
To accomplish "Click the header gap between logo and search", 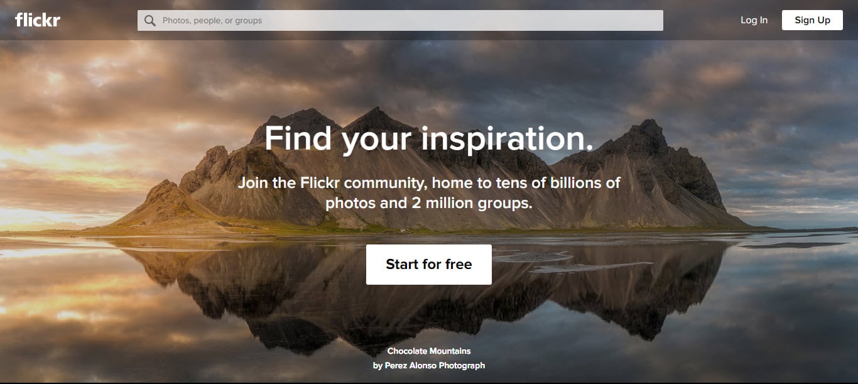I will click(x=99, y=20).
